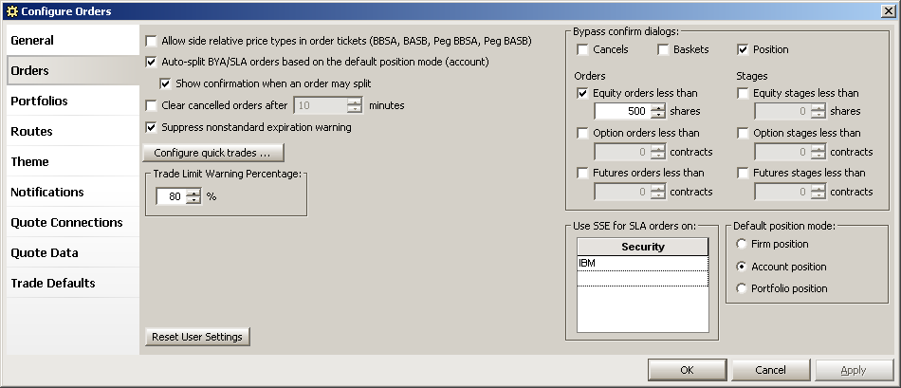Select Firm position radio button

742,245
